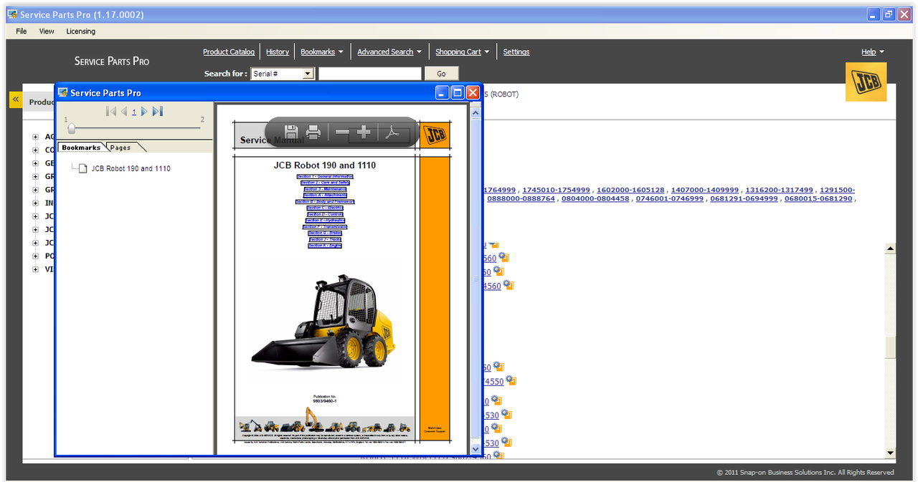The width and height of the screenshot is (918, 482).
Task: Print the service manual with the printer icon
Action: [x=313, y=132]
